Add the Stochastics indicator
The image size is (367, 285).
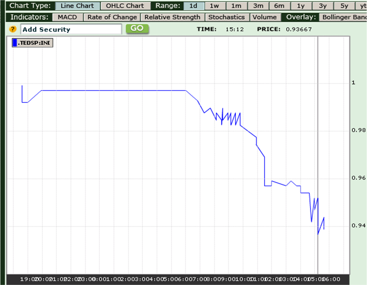[x=227, y=17]
